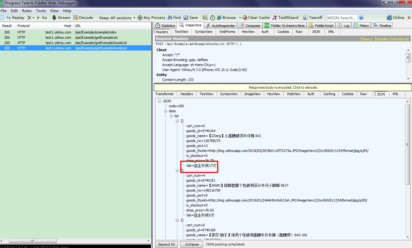
Task: Open the Keep: All sessions dropdown
Action: point(117,18)
